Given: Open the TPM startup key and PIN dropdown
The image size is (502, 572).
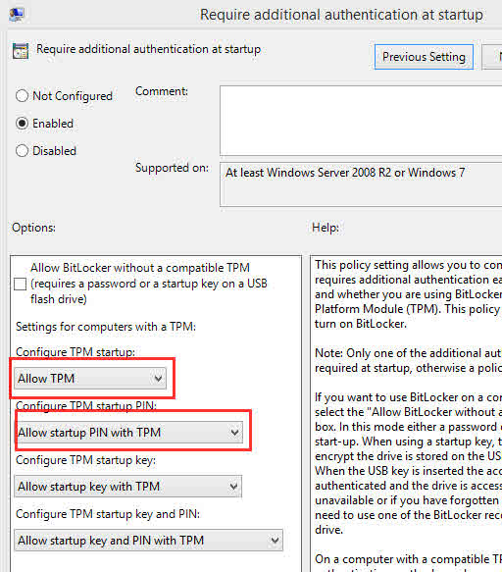Looking at the screenshot, I should [x=148, y=541].
